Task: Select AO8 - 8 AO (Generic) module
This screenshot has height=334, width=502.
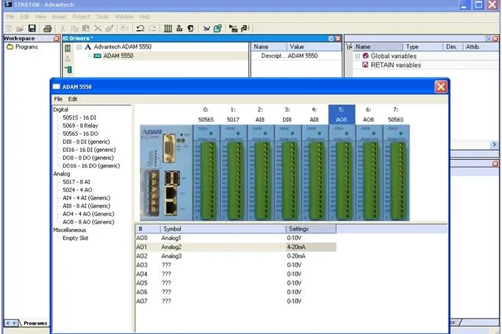Action: [x=88, y=222]
